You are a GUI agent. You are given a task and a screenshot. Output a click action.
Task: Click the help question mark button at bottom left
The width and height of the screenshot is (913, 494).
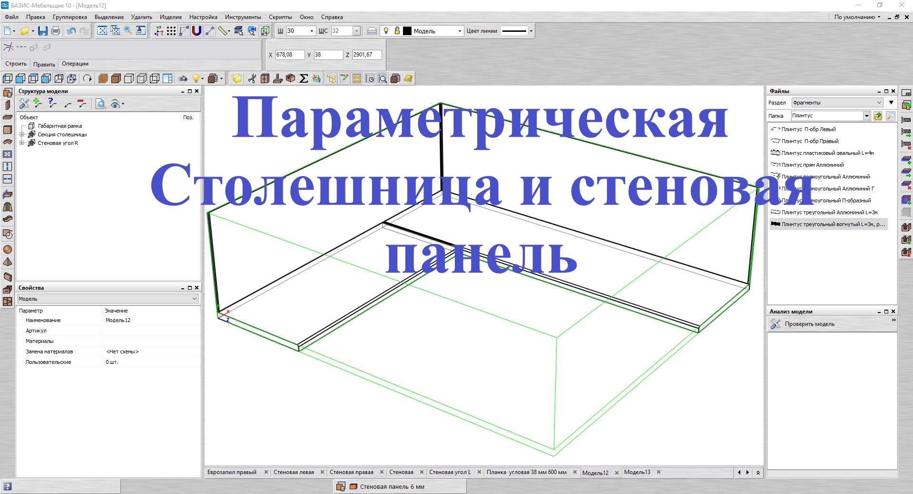[x=8, y=486]
